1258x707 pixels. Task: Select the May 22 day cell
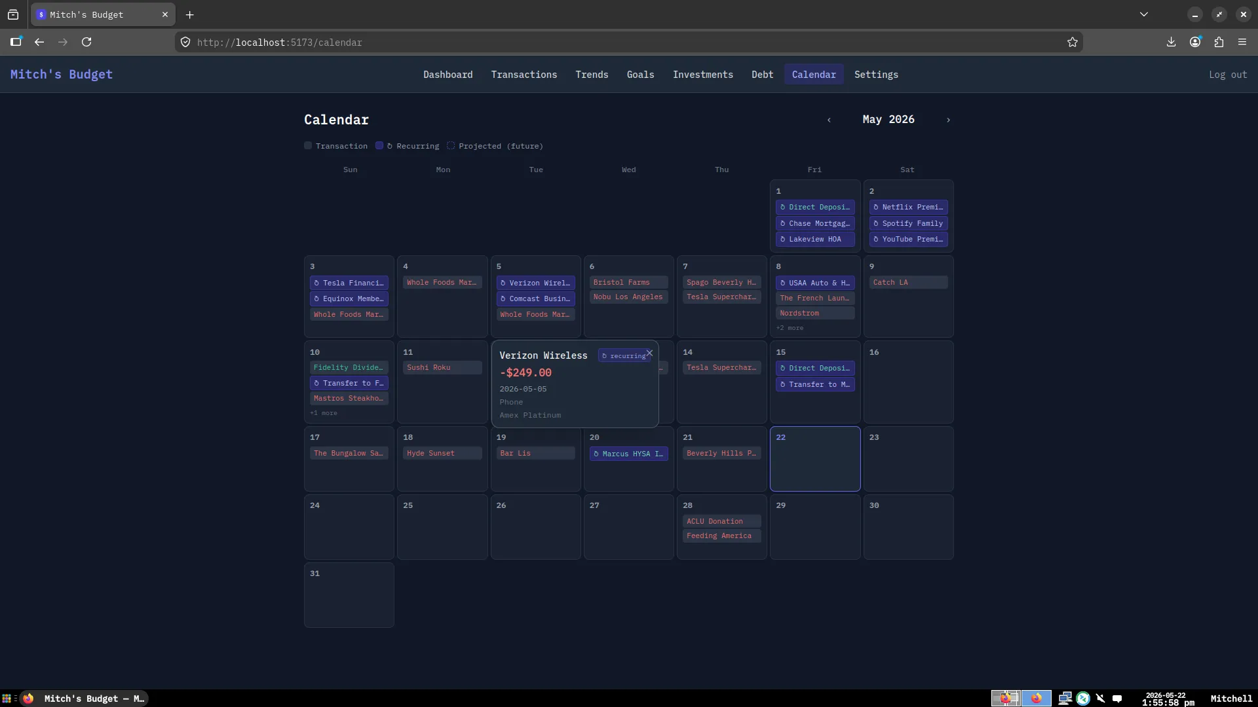[x=815, y=459]
